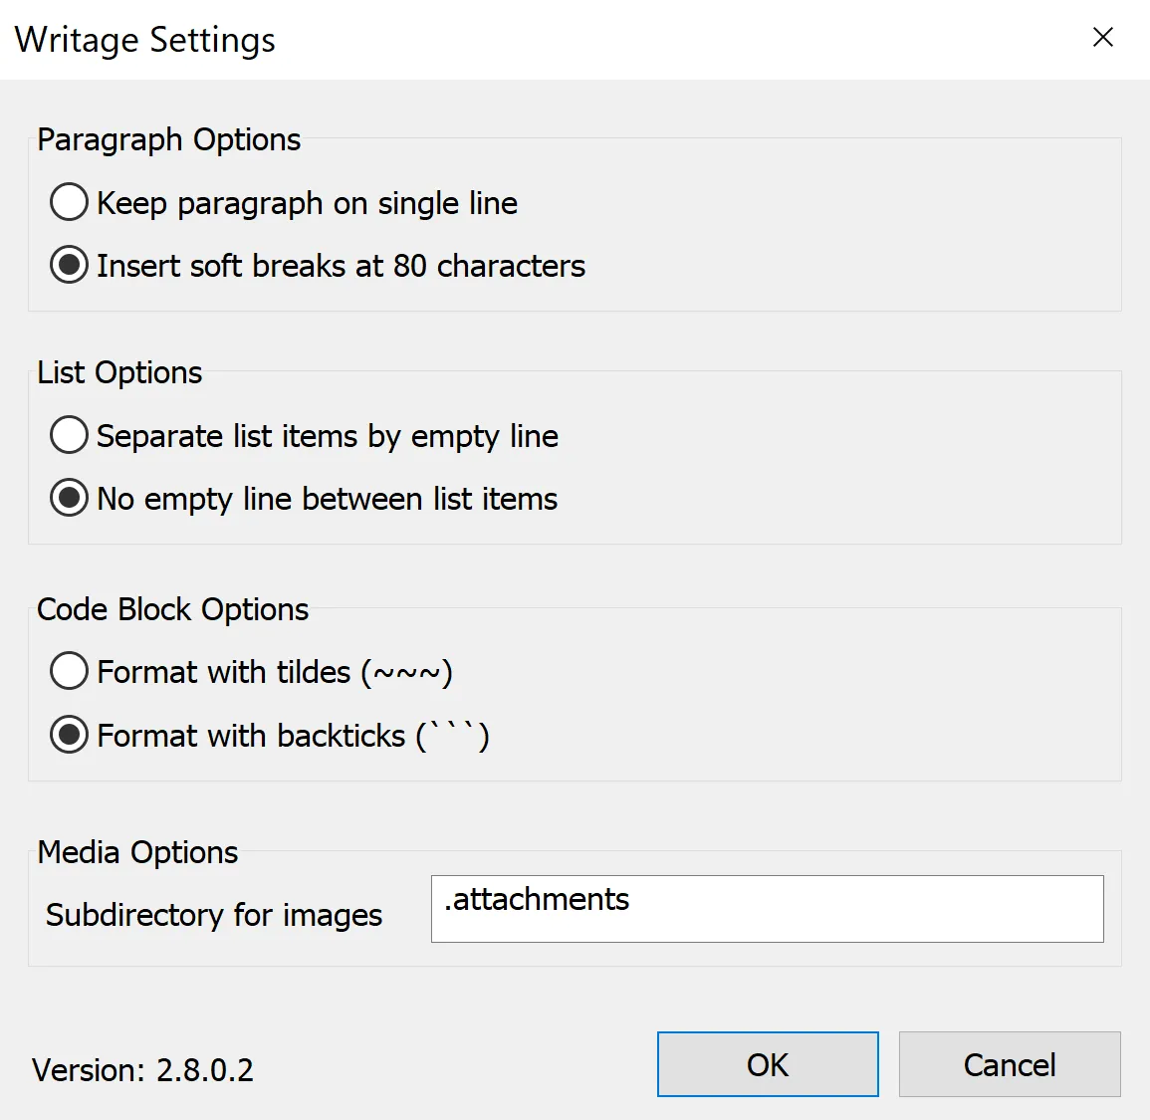Click the 'Version: 2.8.0.2' label

pyautogui.click(x=143, y=1069)
